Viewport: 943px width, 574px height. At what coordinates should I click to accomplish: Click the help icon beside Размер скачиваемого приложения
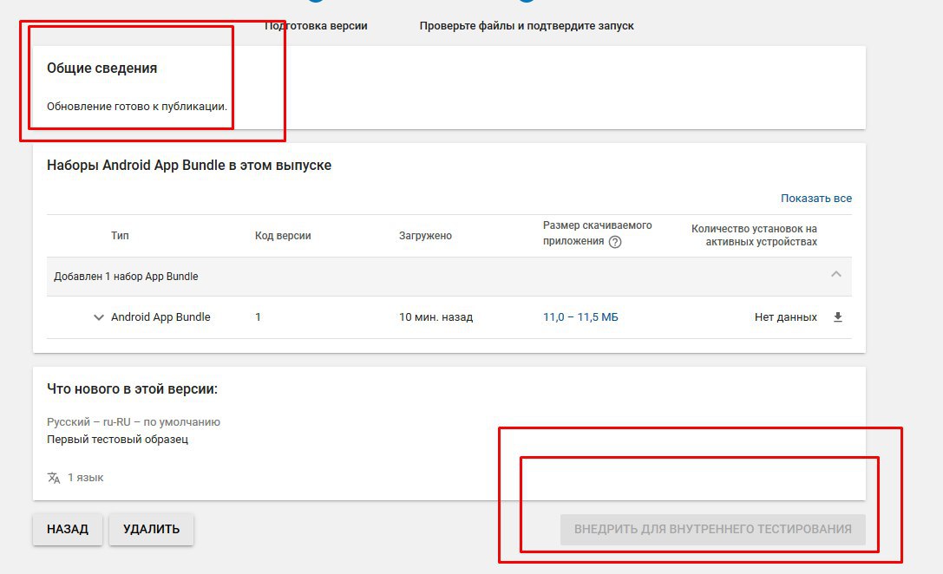(614, 242)
